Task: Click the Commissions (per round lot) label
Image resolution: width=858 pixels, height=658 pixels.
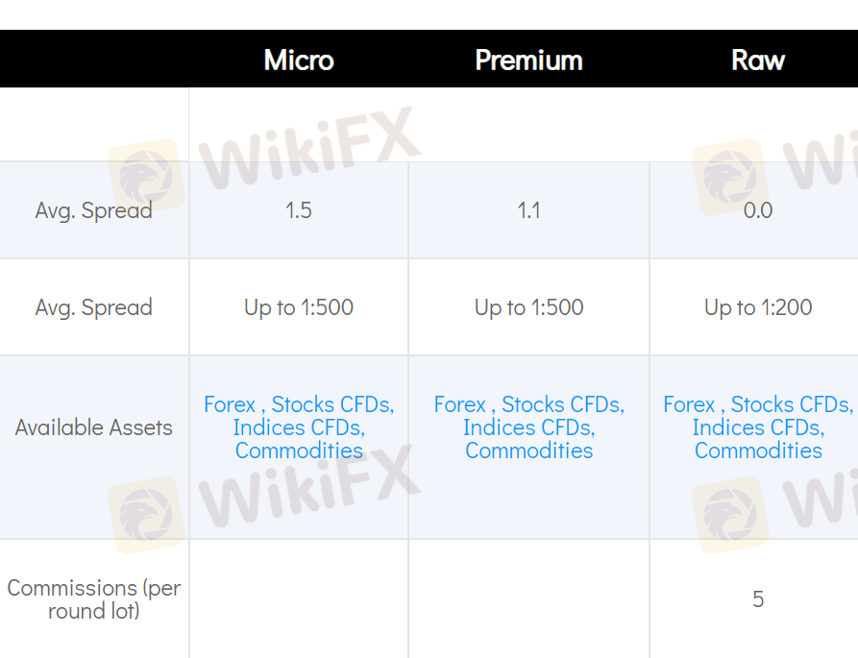Action: click(x=94, y=598)
